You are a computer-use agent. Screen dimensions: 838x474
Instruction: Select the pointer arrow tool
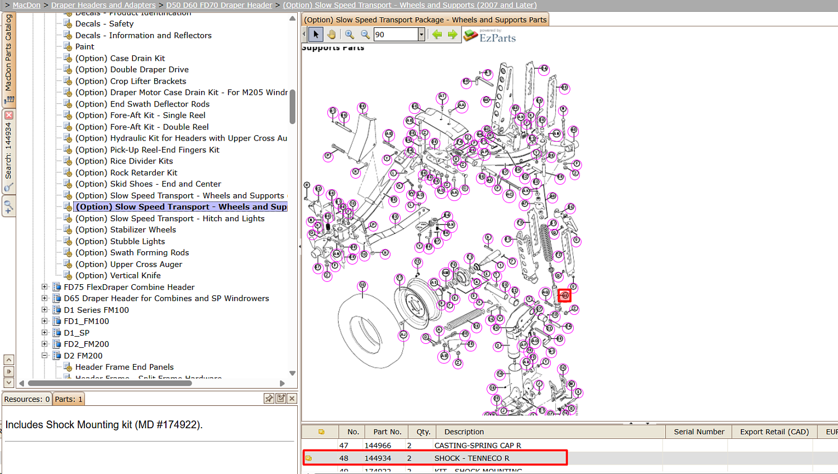coord(316,35)
